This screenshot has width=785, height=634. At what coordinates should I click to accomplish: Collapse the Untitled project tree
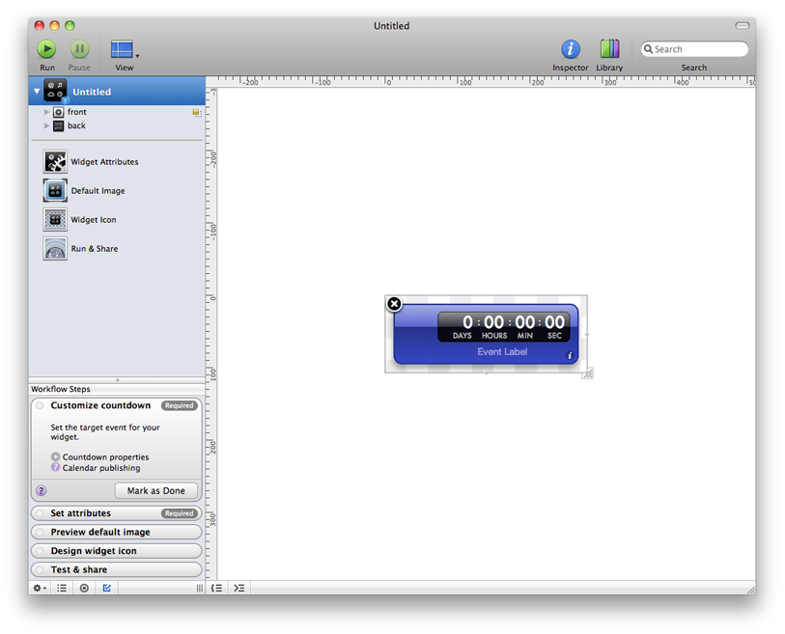[36, 91]
